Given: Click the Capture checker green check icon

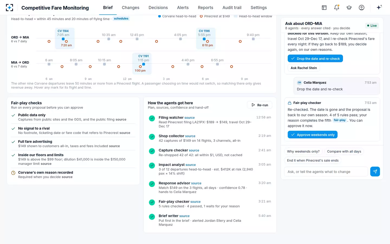Looking at the screenshot, I should [x=152, y=151].
